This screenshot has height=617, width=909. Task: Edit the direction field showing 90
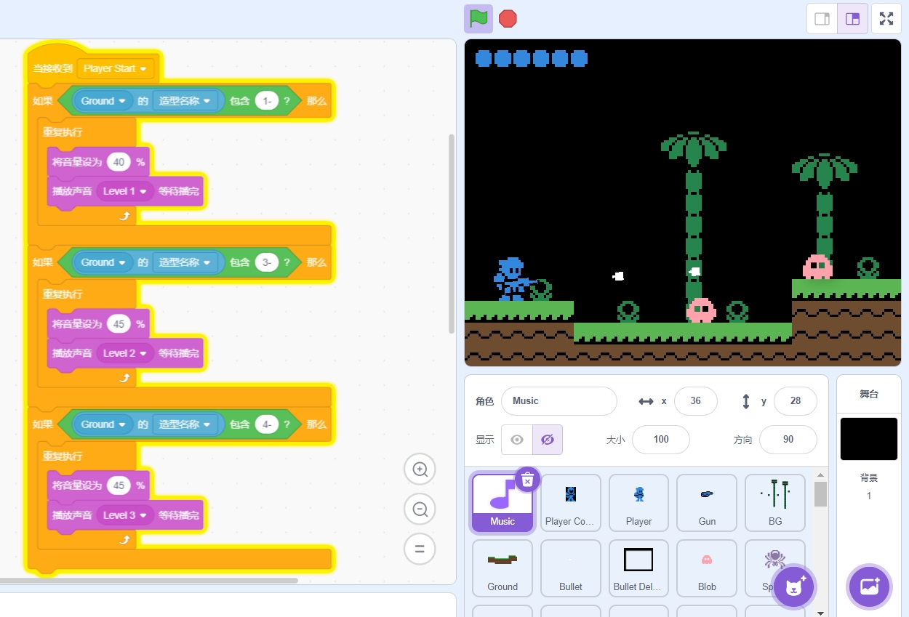coord(788,440)
